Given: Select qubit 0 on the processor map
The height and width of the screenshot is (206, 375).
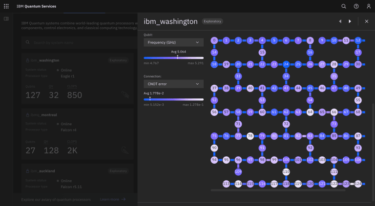Looking at the screenshot, I should point(214,40).
